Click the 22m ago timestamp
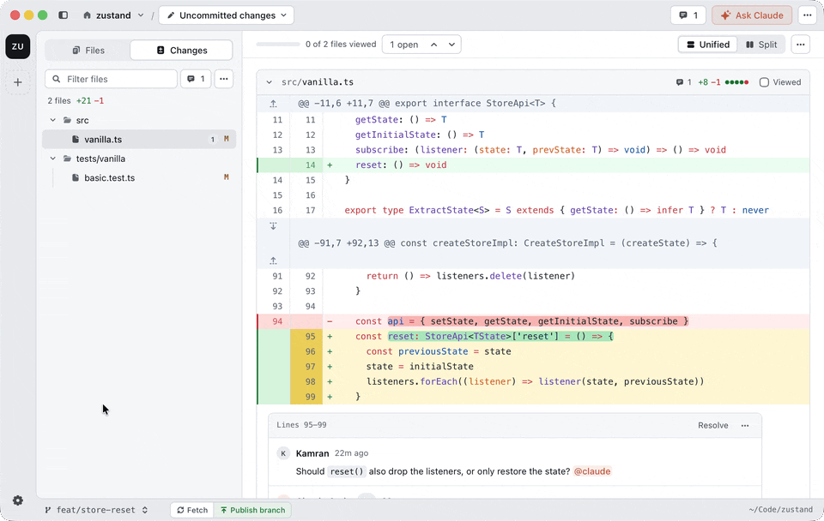The height and width of the screenshot is (521, 824). [x=352, y=453]
